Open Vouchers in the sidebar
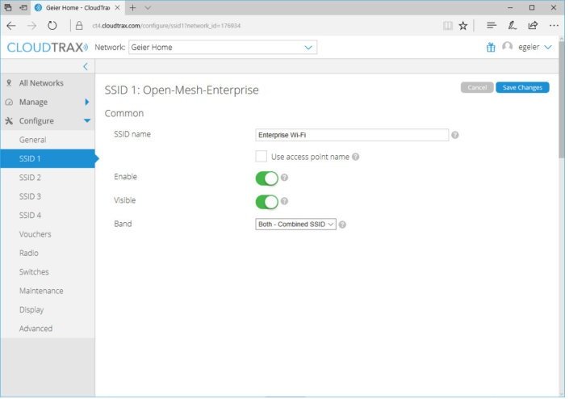 click(x=36, y=234)
